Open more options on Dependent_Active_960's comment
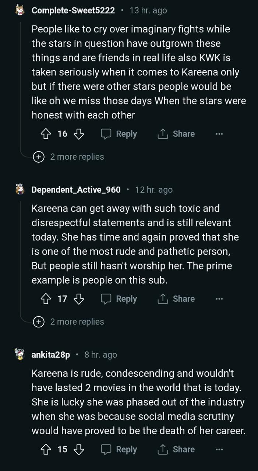This screenshot has width=258, height=471. coord(219,299)
